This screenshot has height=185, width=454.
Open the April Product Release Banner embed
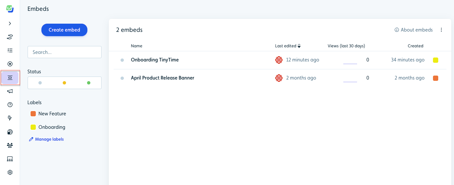pos(163,78)
